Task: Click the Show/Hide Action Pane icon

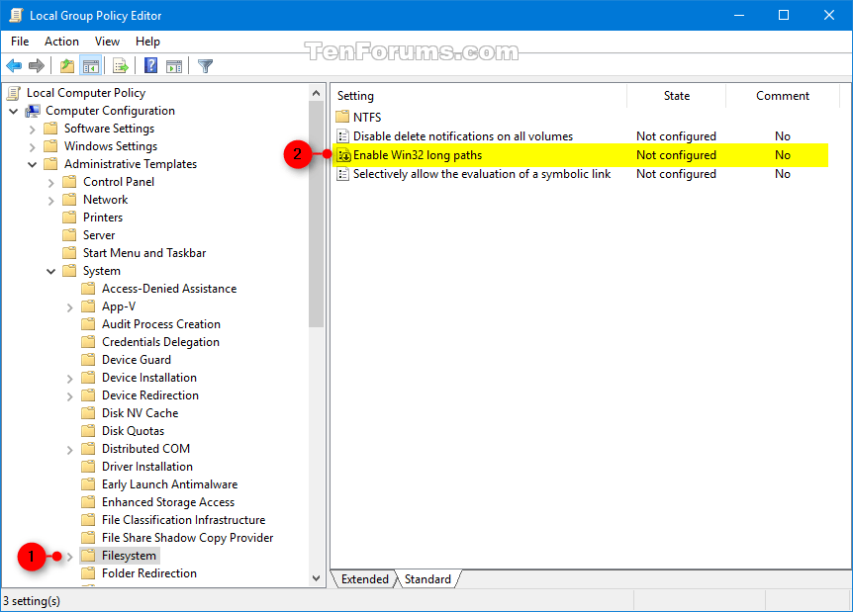Action: click(173, 65)
